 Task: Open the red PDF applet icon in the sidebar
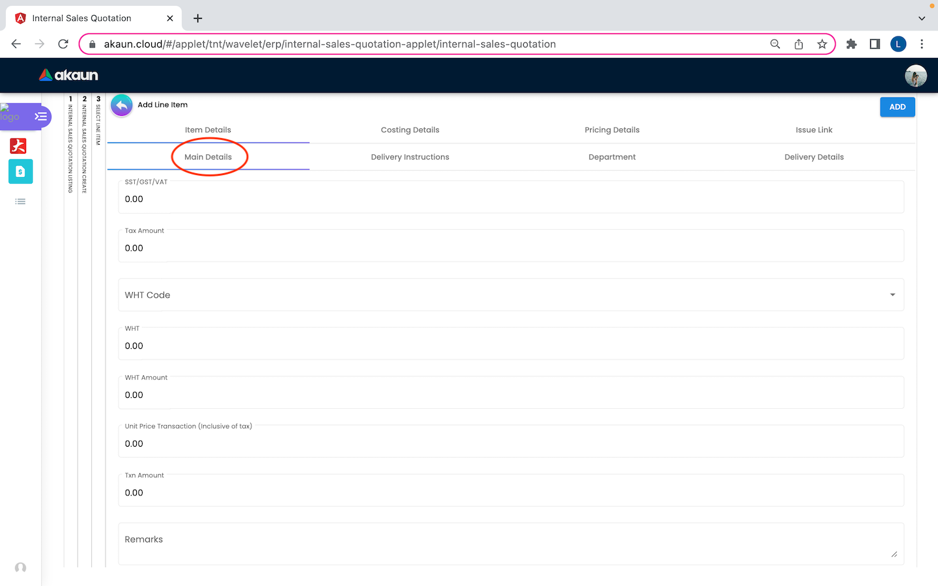point(18,145)
